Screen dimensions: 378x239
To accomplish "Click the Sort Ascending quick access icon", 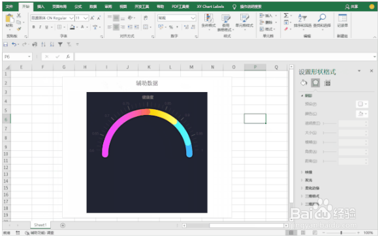I will [x=43, y=44].
